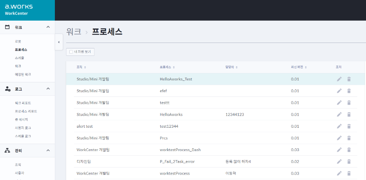This screenshot has height=180, width=366.
Task: Open 사용자 로그 in the sidebar
Action: coord(23,128)
